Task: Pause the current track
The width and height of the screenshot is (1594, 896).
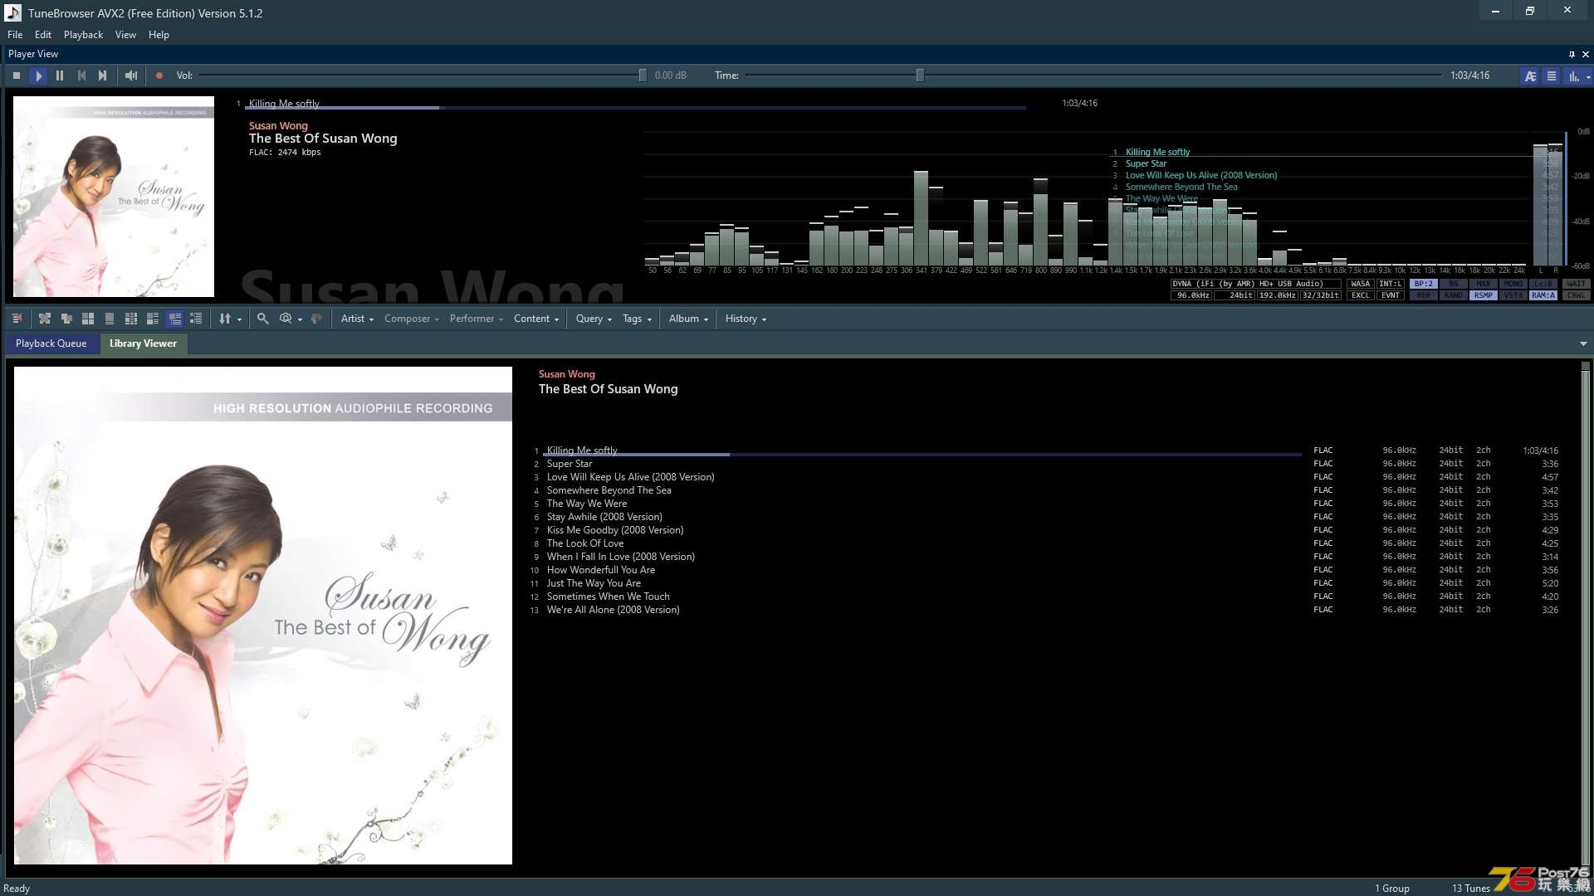Action: coord(60,75)
